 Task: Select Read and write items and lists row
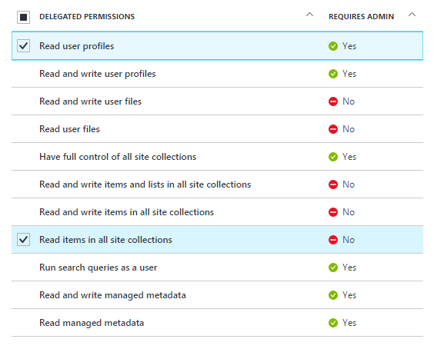click(x=217, y=184)
